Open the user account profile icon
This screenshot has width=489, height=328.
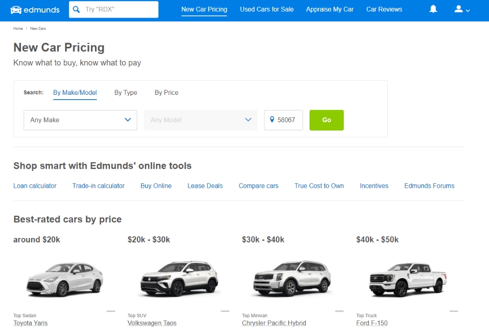coord(459,9)
